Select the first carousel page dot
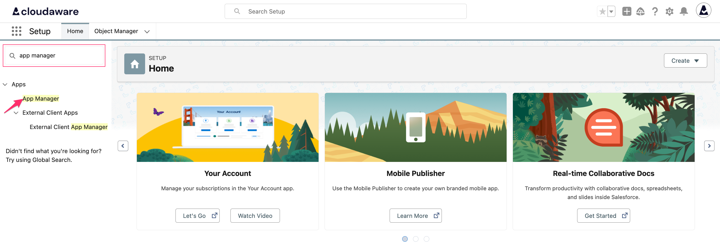 (x=404, y=239)
